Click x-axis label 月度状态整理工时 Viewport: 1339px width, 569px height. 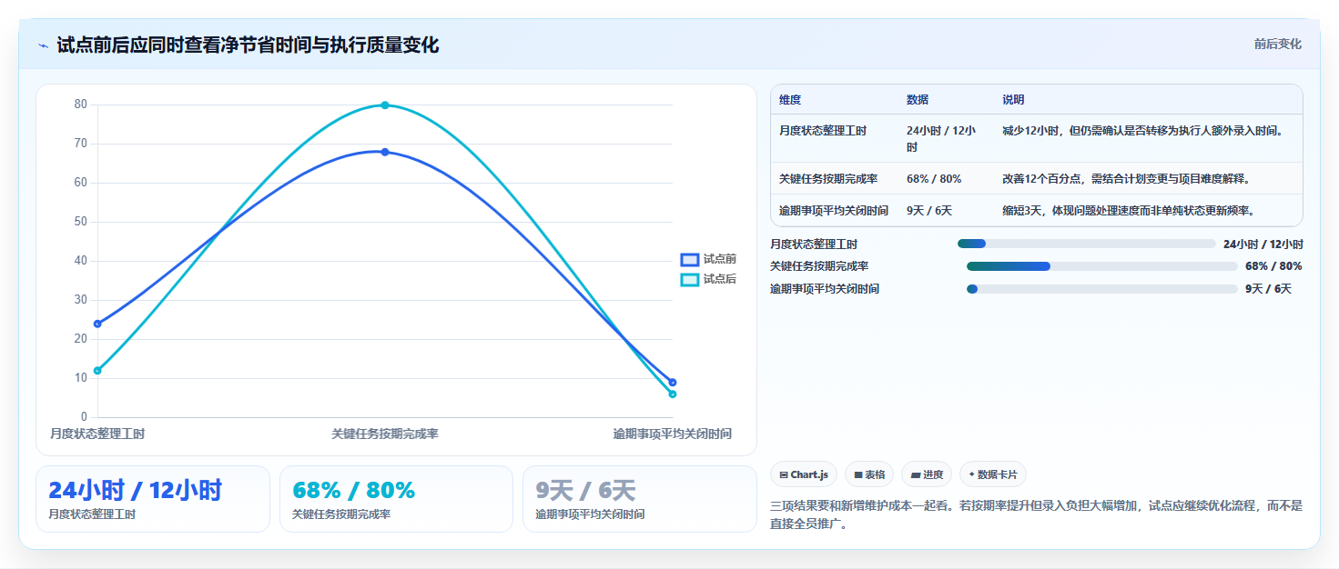(x=97, y=434)
